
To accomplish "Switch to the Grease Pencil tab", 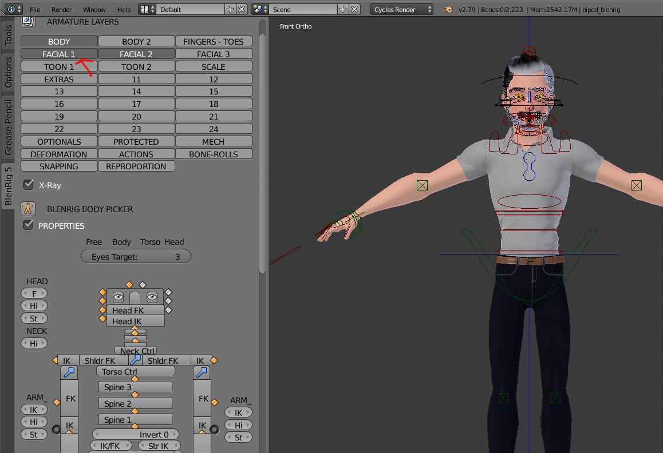I will point(8,128).
